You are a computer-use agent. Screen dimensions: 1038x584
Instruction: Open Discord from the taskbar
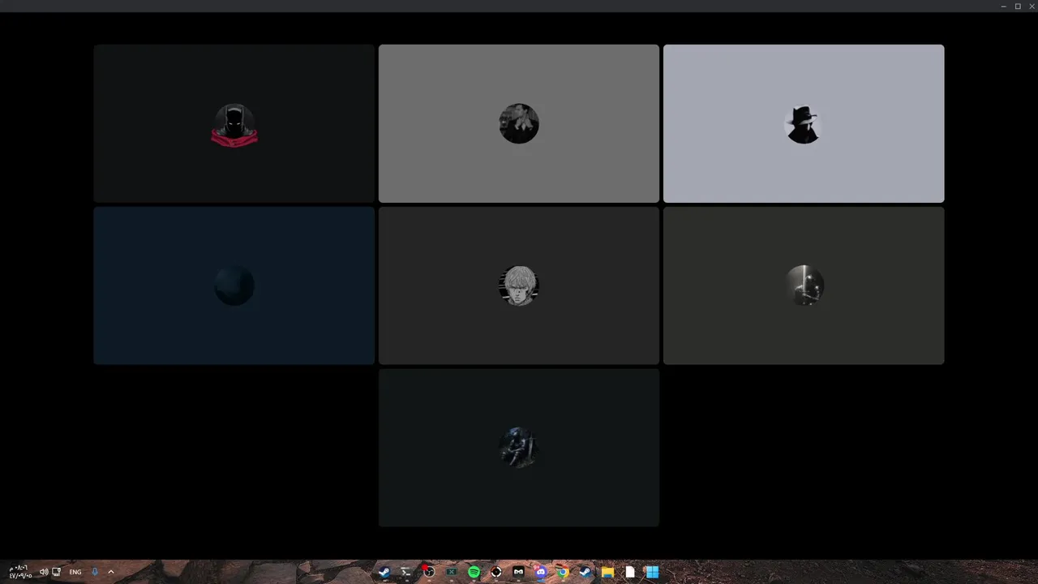[x=541, y=572]
